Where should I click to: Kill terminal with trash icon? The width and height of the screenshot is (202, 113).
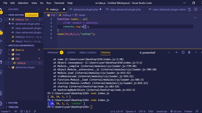tap(189, 52)
